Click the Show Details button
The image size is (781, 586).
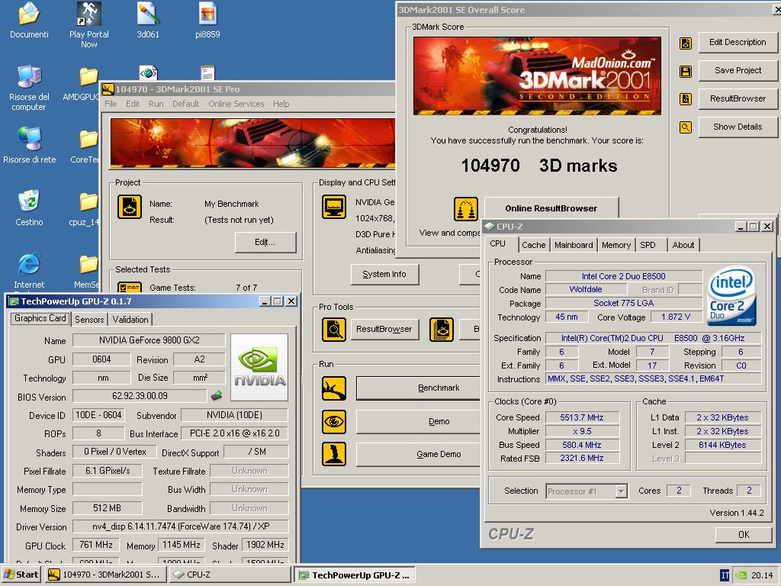pos(738,127)
